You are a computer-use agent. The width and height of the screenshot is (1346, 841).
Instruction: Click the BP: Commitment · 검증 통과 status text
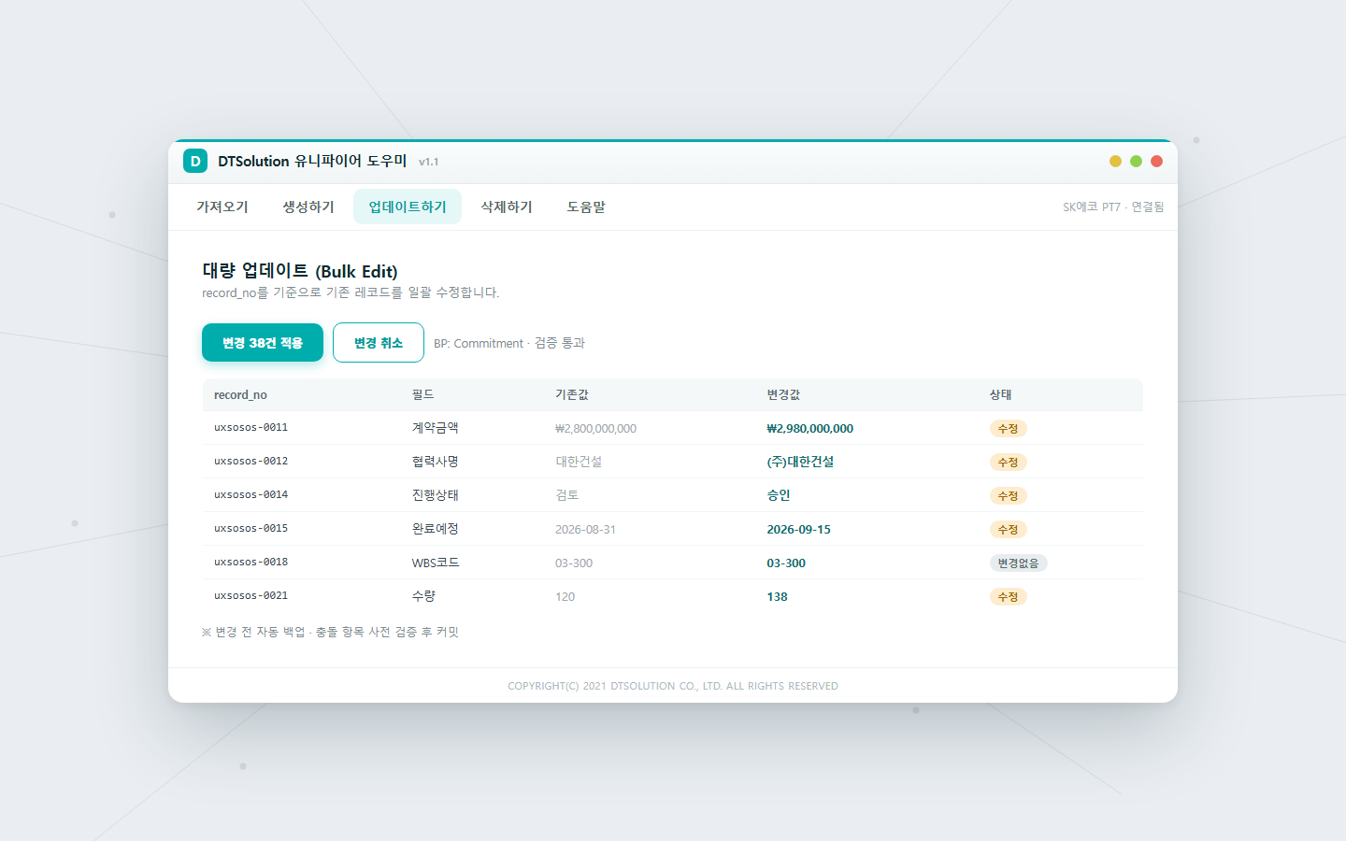coord(509,343)
